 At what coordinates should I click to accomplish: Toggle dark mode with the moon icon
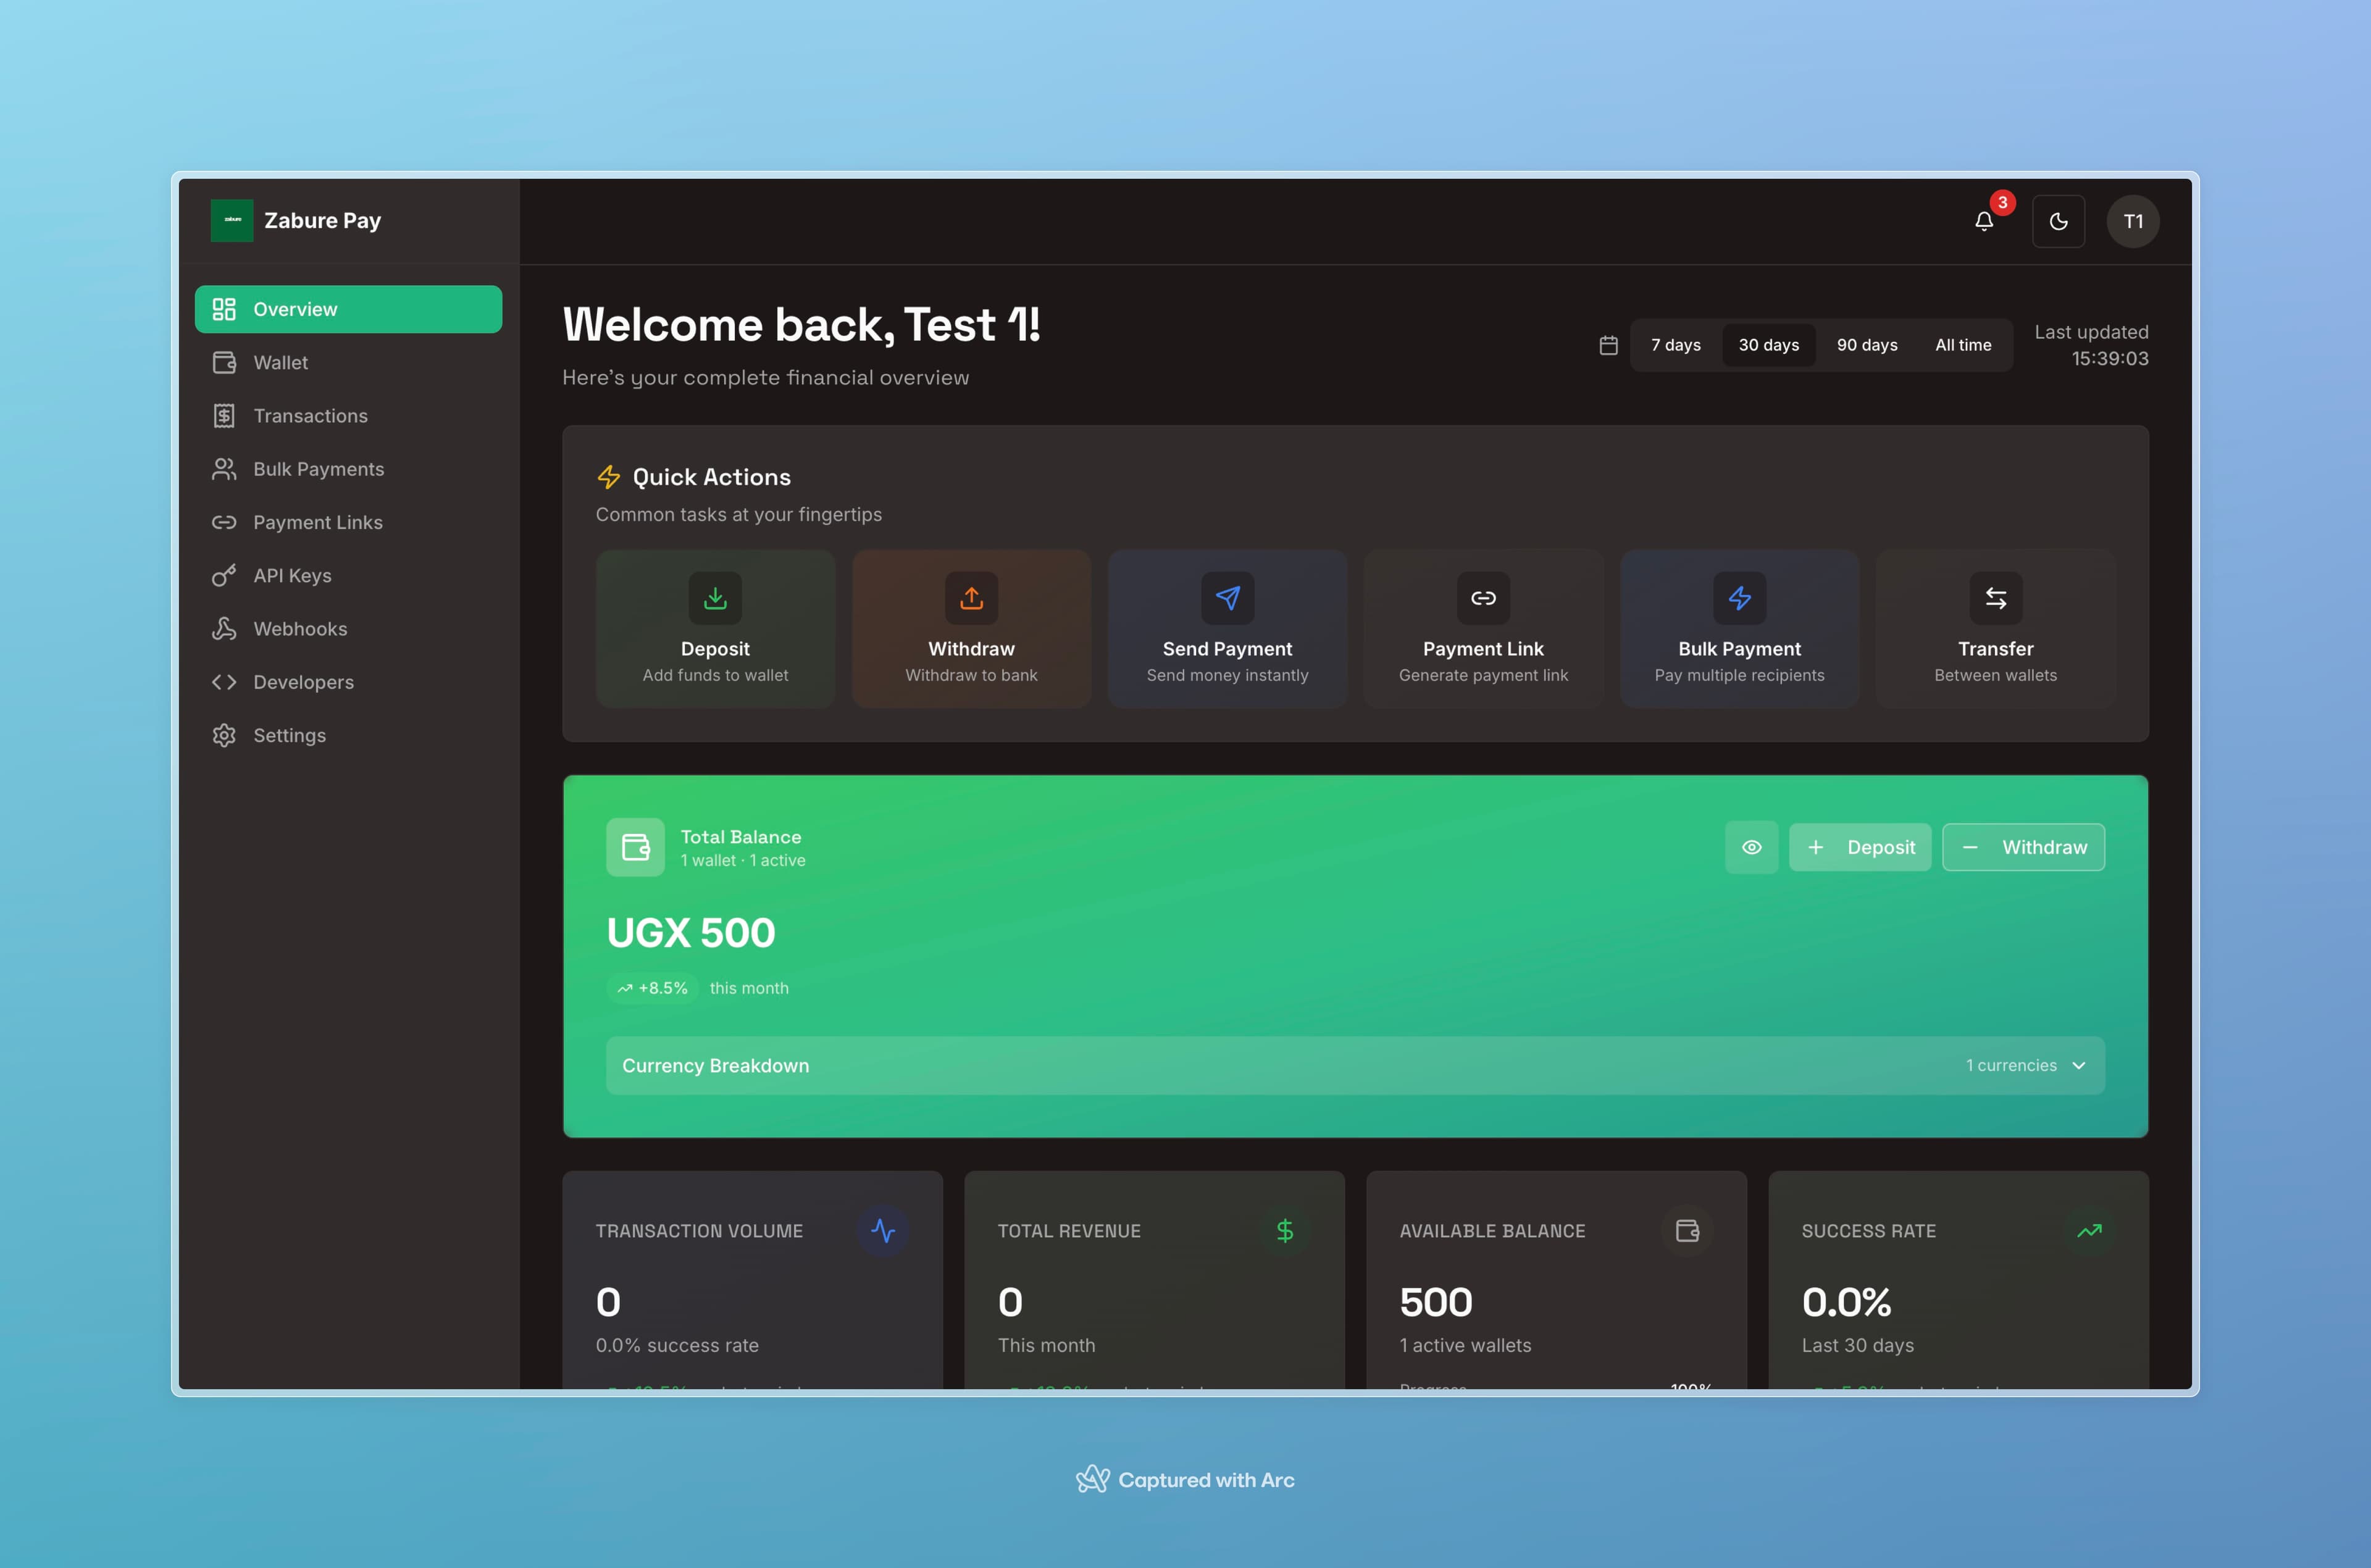point(2059,221)
